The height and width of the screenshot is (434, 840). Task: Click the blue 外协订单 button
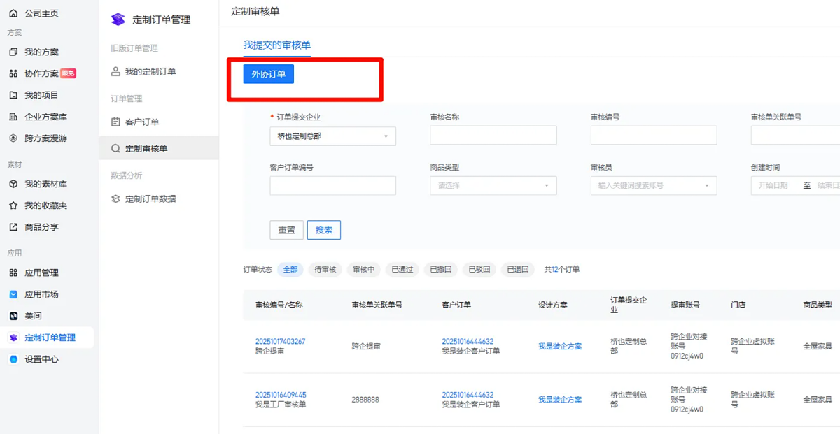tap(268, 74)
